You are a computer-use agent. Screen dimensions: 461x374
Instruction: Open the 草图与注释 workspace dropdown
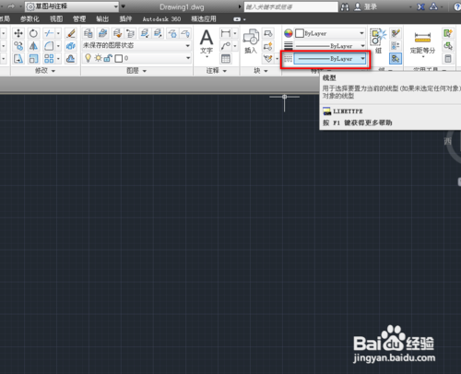(72, 6)
